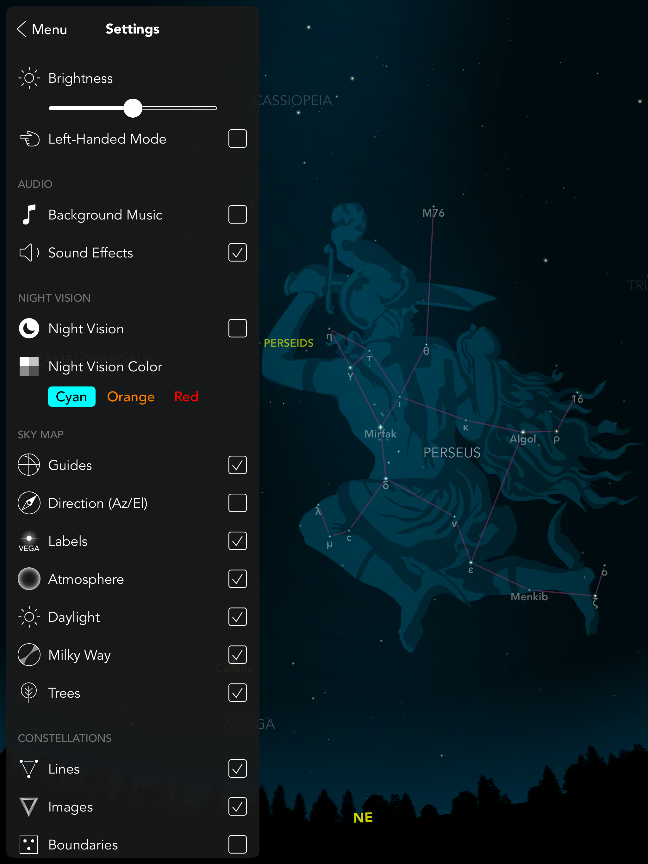This screenshot has width=648, height=864.
Task: Click the Direction compass icon
Action: click(29, 503)
